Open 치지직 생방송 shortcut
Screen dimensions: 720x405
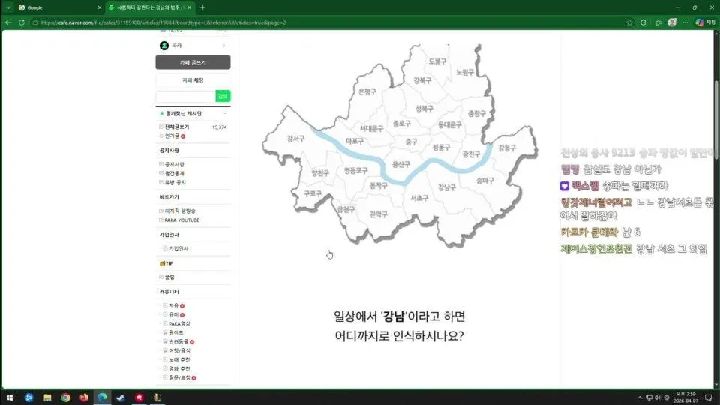pos(181,211)
